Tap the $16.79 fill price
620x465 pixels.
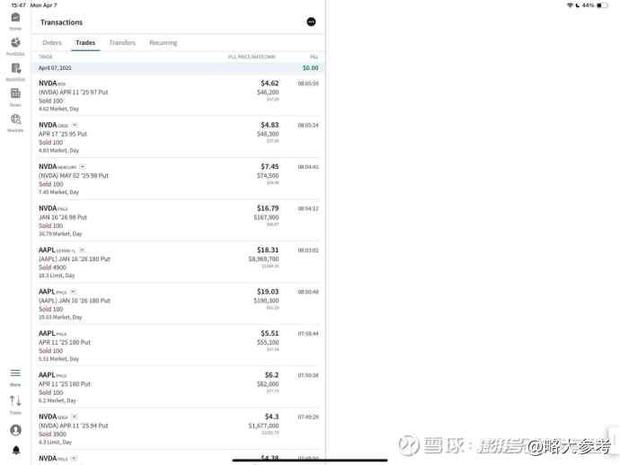tap(268, 208)
